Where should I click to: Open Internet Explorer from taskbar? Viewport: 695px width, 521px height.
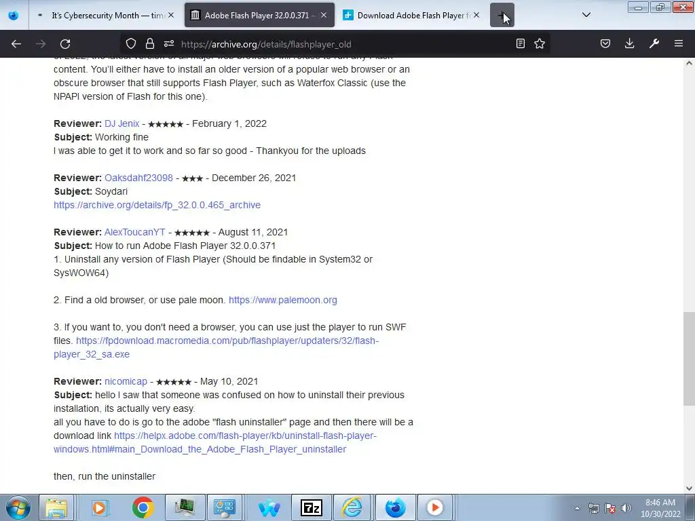click(x=352, y=507)
